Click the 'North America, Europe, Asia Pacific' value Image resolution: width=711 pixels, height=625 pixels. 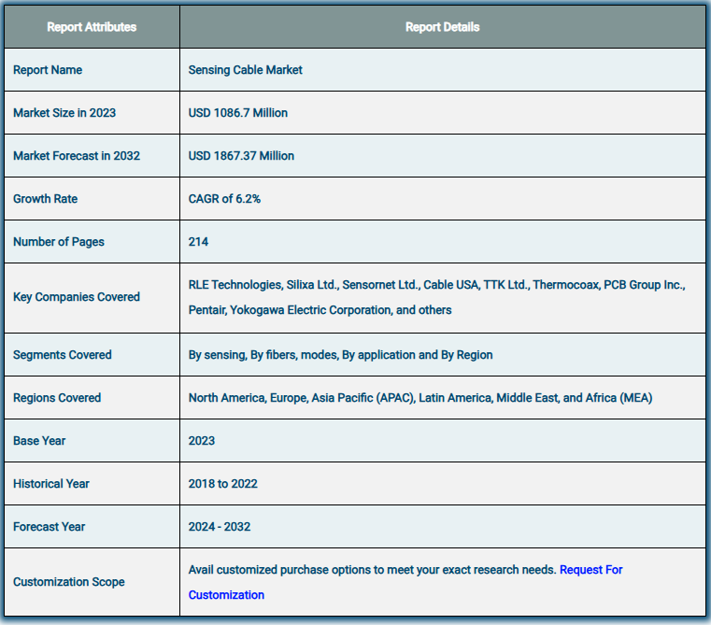click(x=420, y=398)
